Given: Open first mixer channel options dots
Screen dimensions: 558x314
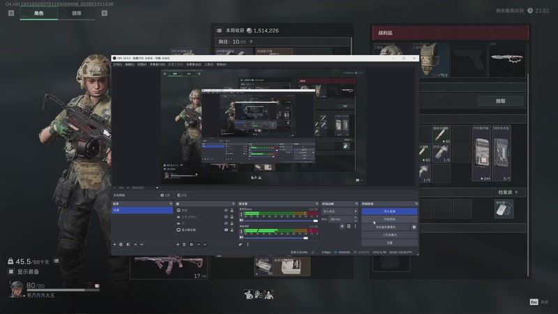Looking at the screenshot, I should (x=241, y=214).
